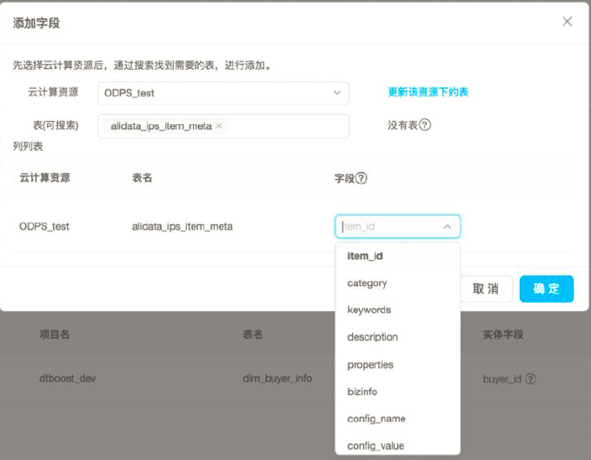Image resolution: width=591 pixels, height=460 pixels.
Task: Click the dtboost_dev project name cell
Action: (68, 378)
